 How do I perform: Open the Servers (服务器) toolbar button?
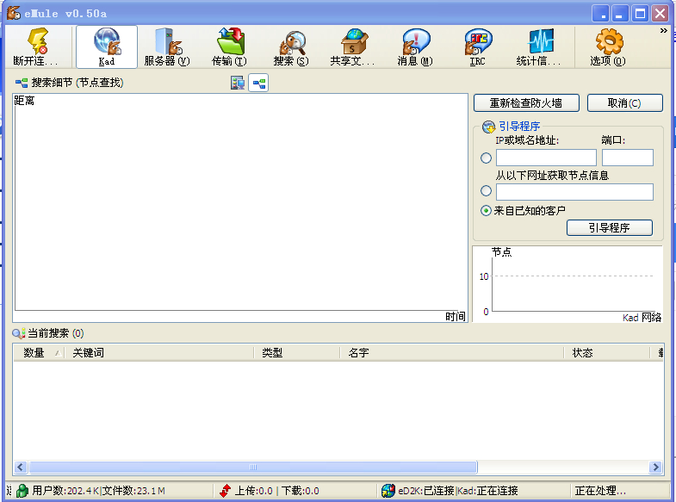click(x=167, y=46)
